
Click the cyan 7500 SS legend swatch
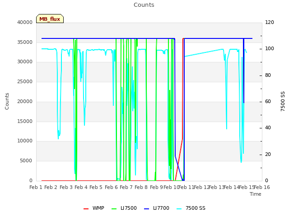coord(179,209)
